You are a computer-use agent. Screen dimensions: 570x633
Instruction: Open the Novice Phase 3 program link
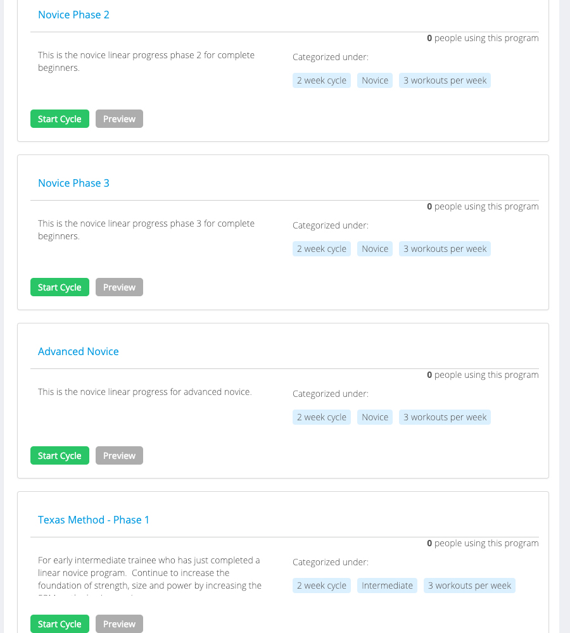(73, 183)
